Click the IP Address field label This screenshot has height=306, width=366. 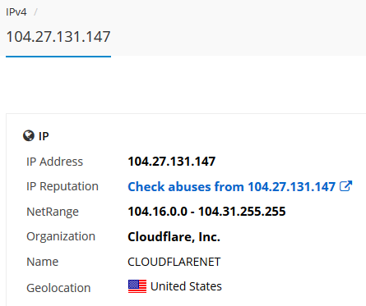click(54, 162)
